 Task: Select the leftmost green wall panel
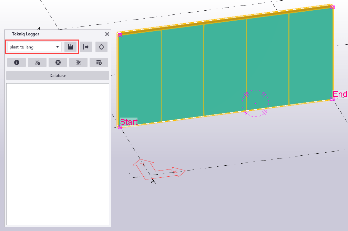click(x=140, y=77)
